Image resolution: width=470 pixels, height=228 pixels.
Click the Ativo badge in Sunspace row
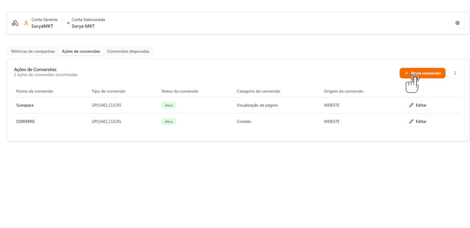tap(168, 105)
